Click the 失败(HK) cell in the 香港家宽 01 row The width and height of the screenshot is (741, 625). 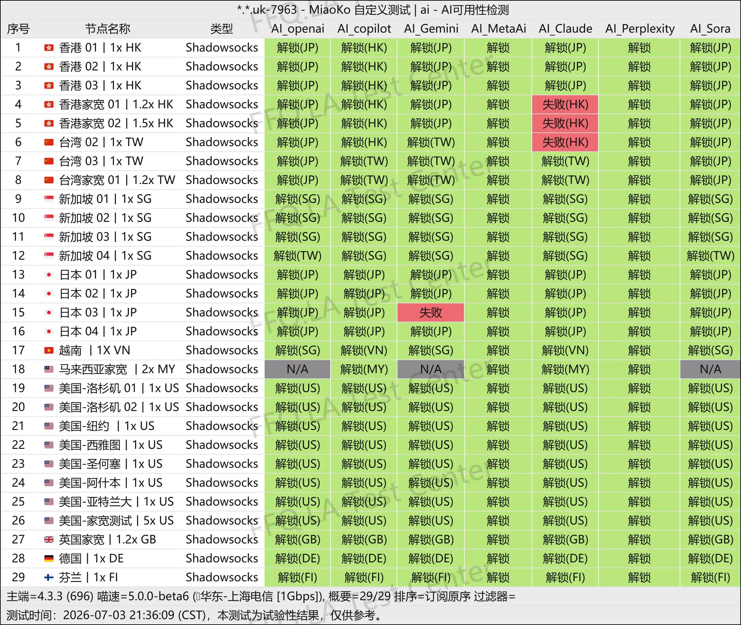565,104
